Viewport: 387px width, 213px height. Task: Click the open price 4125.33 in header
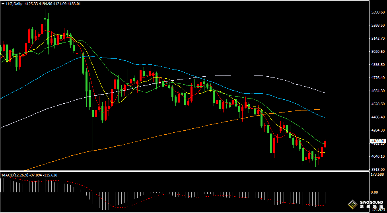tap(31, 4)
